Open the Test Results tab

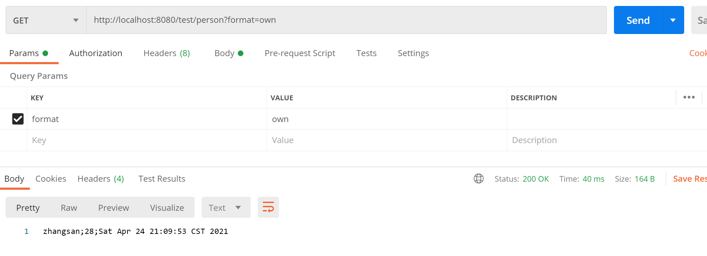click(162, 179)
